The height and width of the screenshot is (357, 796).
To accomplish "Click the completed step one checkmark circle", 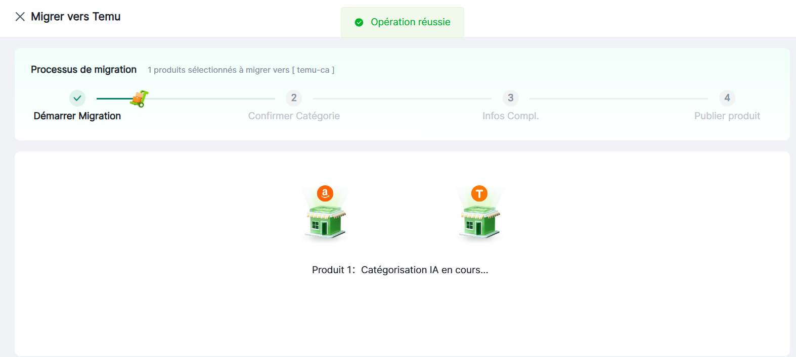I will point(77,98).
